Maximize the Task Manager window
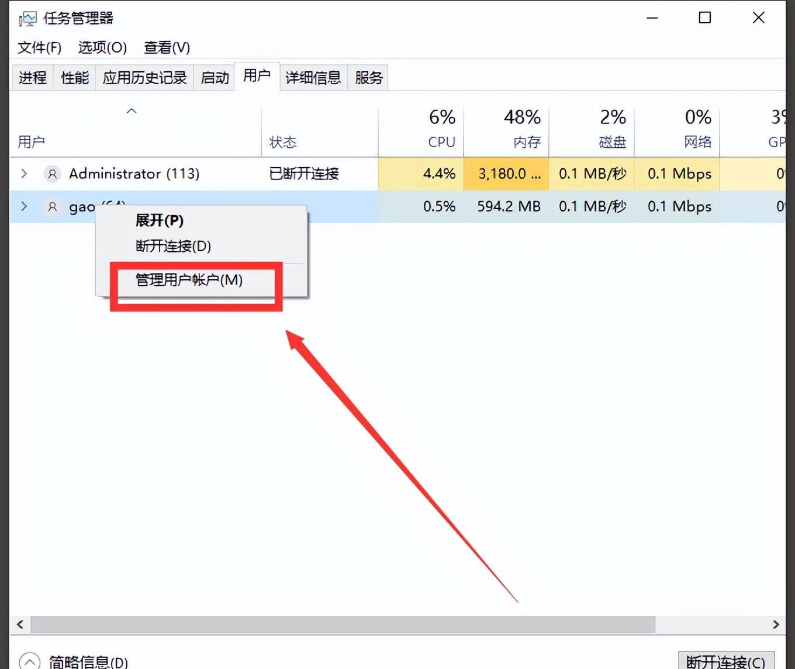The height and width of the screenshot is (669, 795). coord(705,18)
